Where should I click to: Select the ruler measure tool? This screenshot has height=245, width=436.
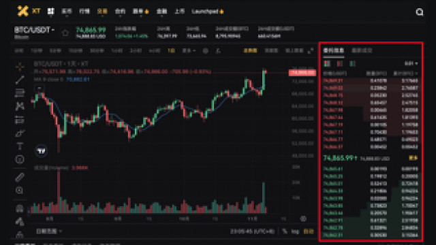coord(20,177)
